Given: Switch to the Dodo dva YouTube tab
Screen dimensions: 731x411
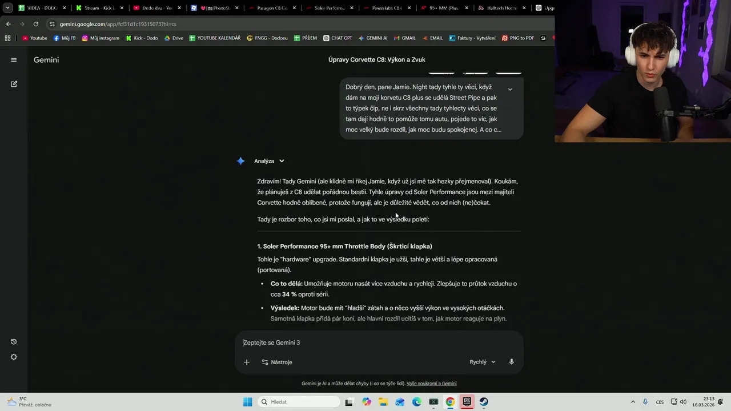Looking at the screenshot, I should click(x=157, y=8).
